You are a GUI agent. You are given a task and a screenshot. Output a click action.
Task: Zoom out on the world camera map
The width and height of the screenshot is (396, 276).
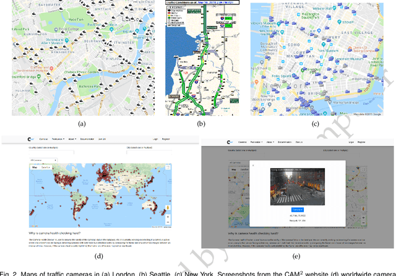pos(168,222)
